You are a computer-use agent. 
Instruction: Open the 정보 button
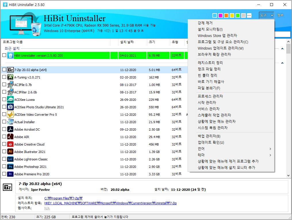280,15
